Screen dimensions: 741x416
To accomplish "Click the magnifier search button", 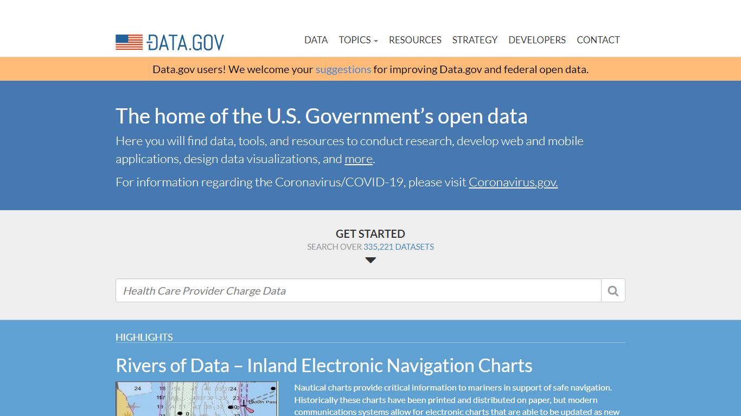I will coord(613,291).
